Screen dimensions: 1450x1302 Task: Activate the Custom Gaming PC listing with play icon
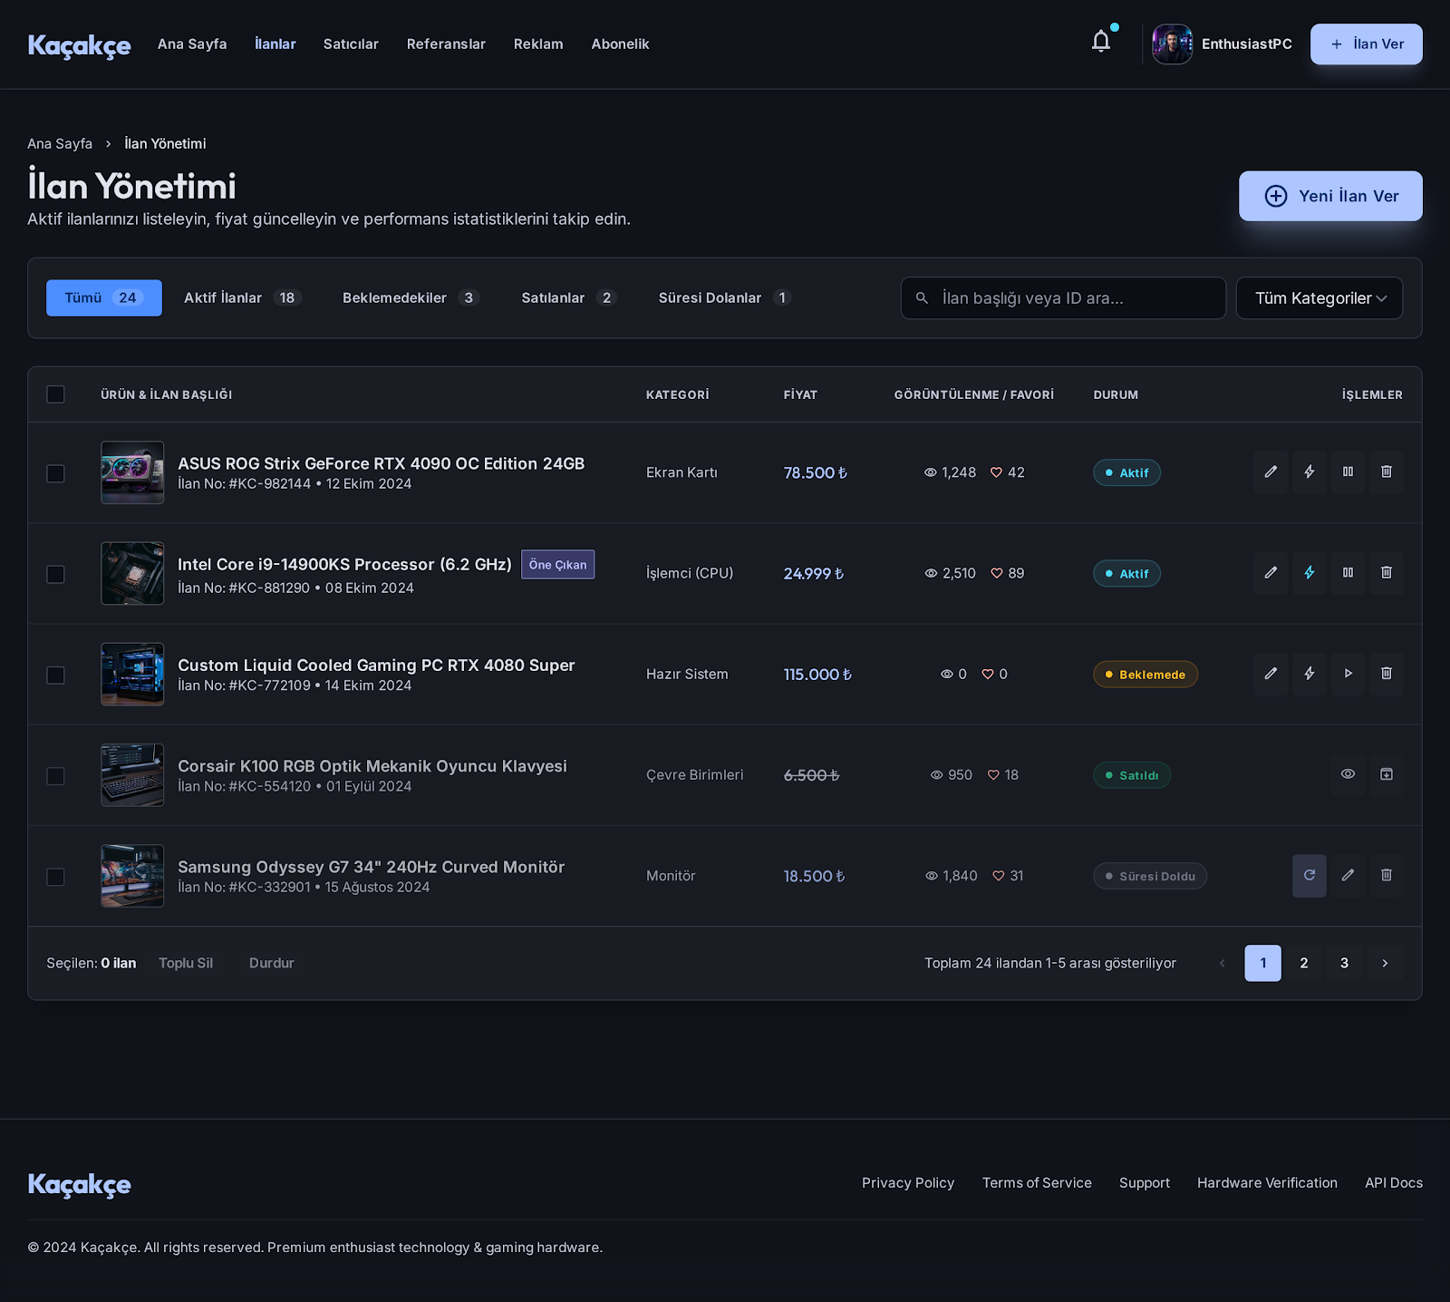coord(1348,674)
